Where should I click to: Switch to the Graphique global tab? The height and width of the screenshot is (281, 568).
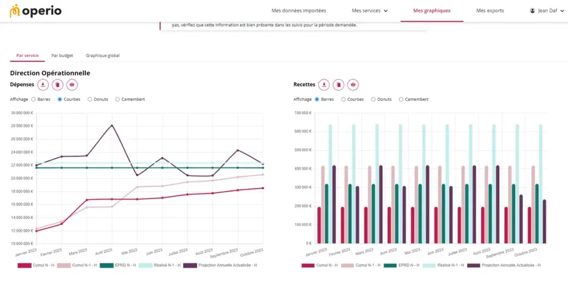tap(103, 56)
